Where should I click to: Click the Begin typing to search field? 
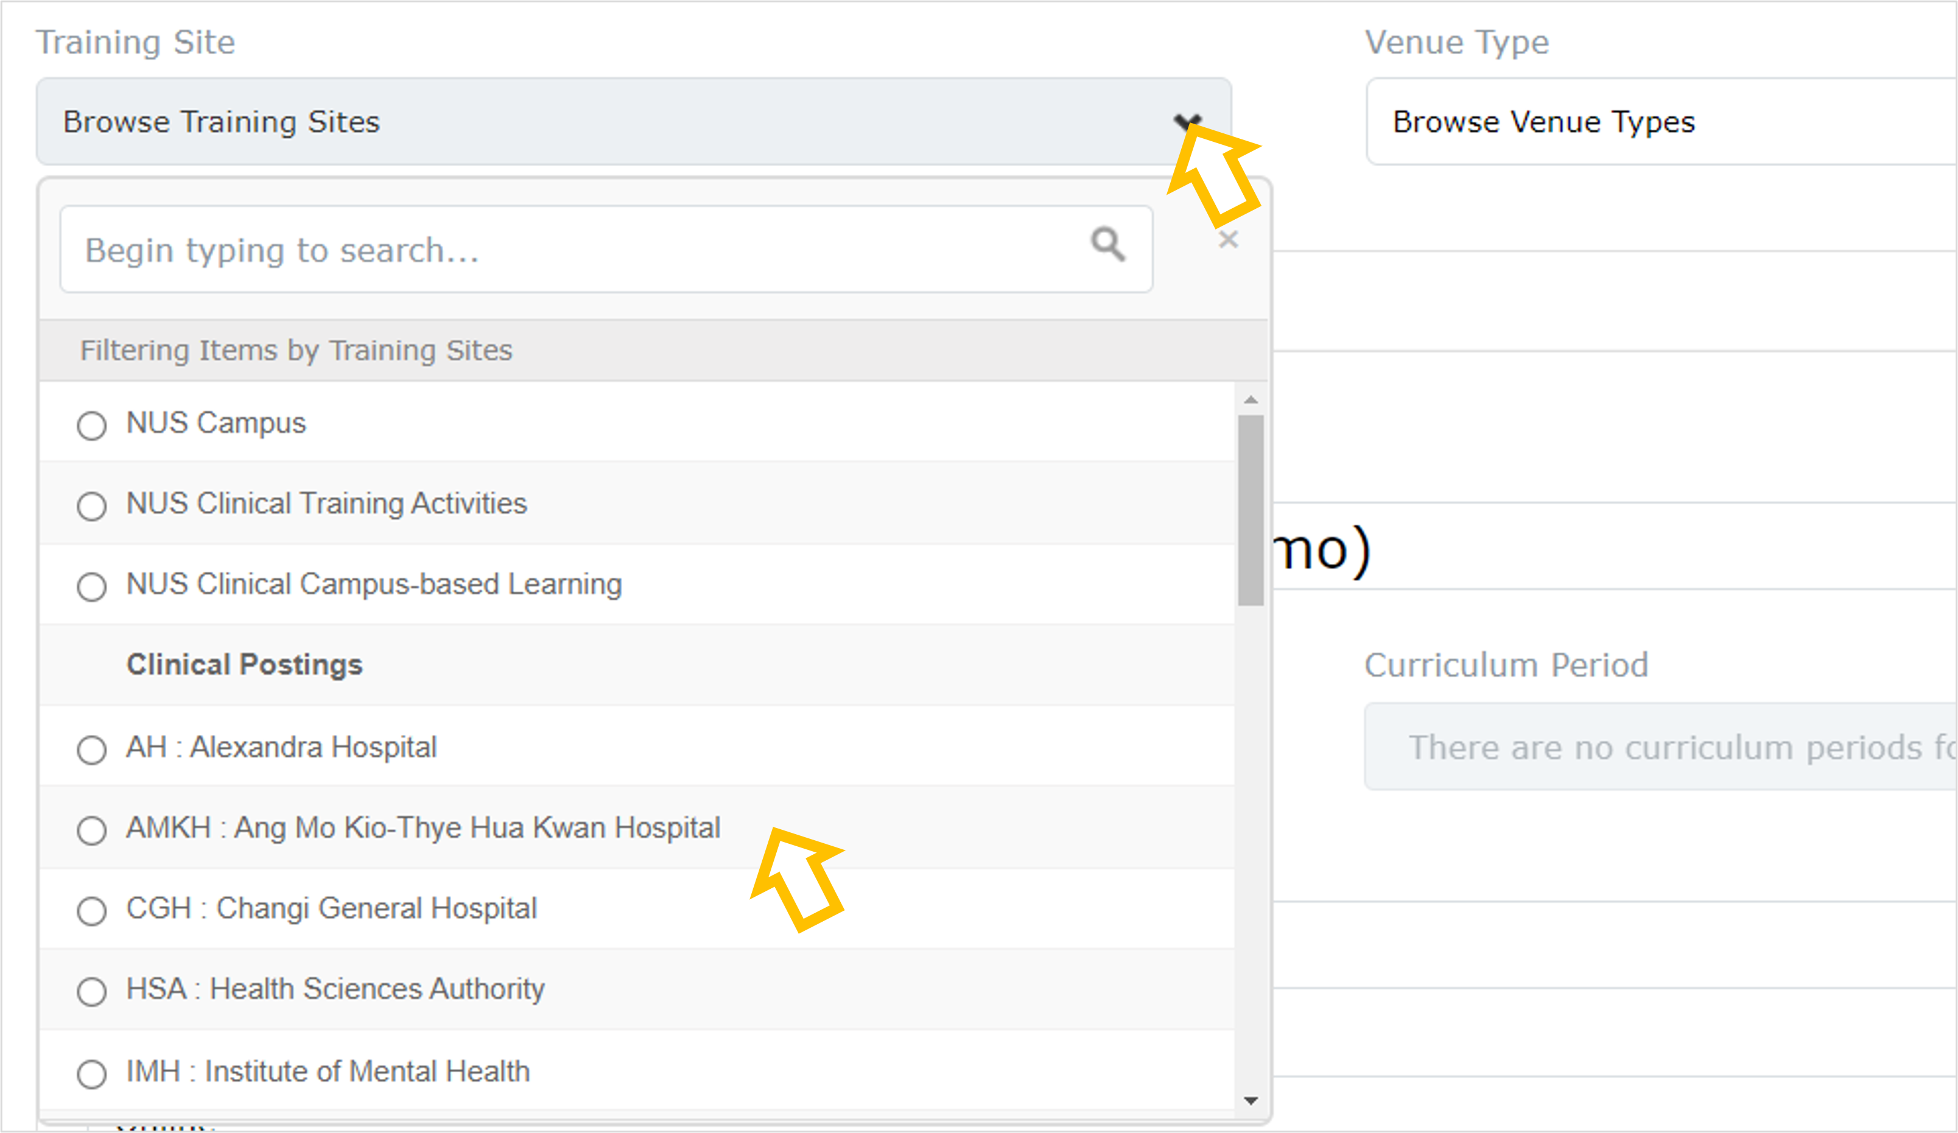pyautogui.click(x=606, y=250)
